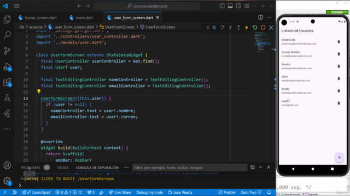This screenshot has width=350, height=196.
Task: Open the Extensions view
Action: point(7,82)
